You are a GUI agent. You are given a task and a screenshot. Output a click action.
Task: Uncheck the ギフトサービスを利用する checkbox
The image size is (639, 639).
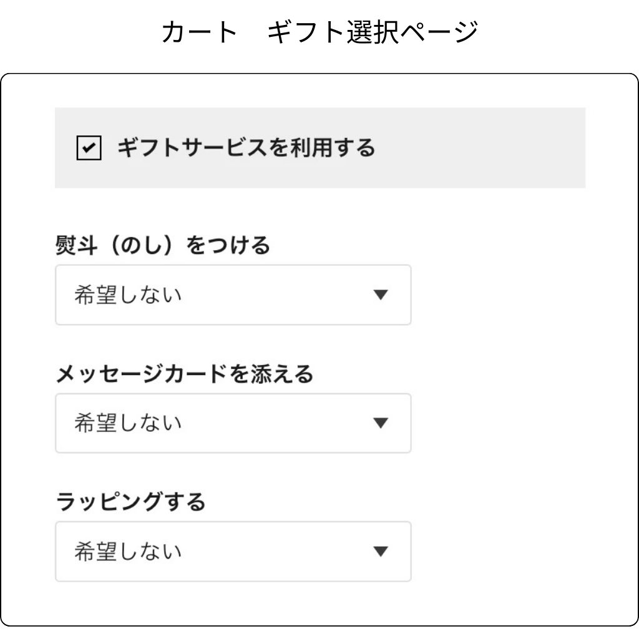(89, 149)
